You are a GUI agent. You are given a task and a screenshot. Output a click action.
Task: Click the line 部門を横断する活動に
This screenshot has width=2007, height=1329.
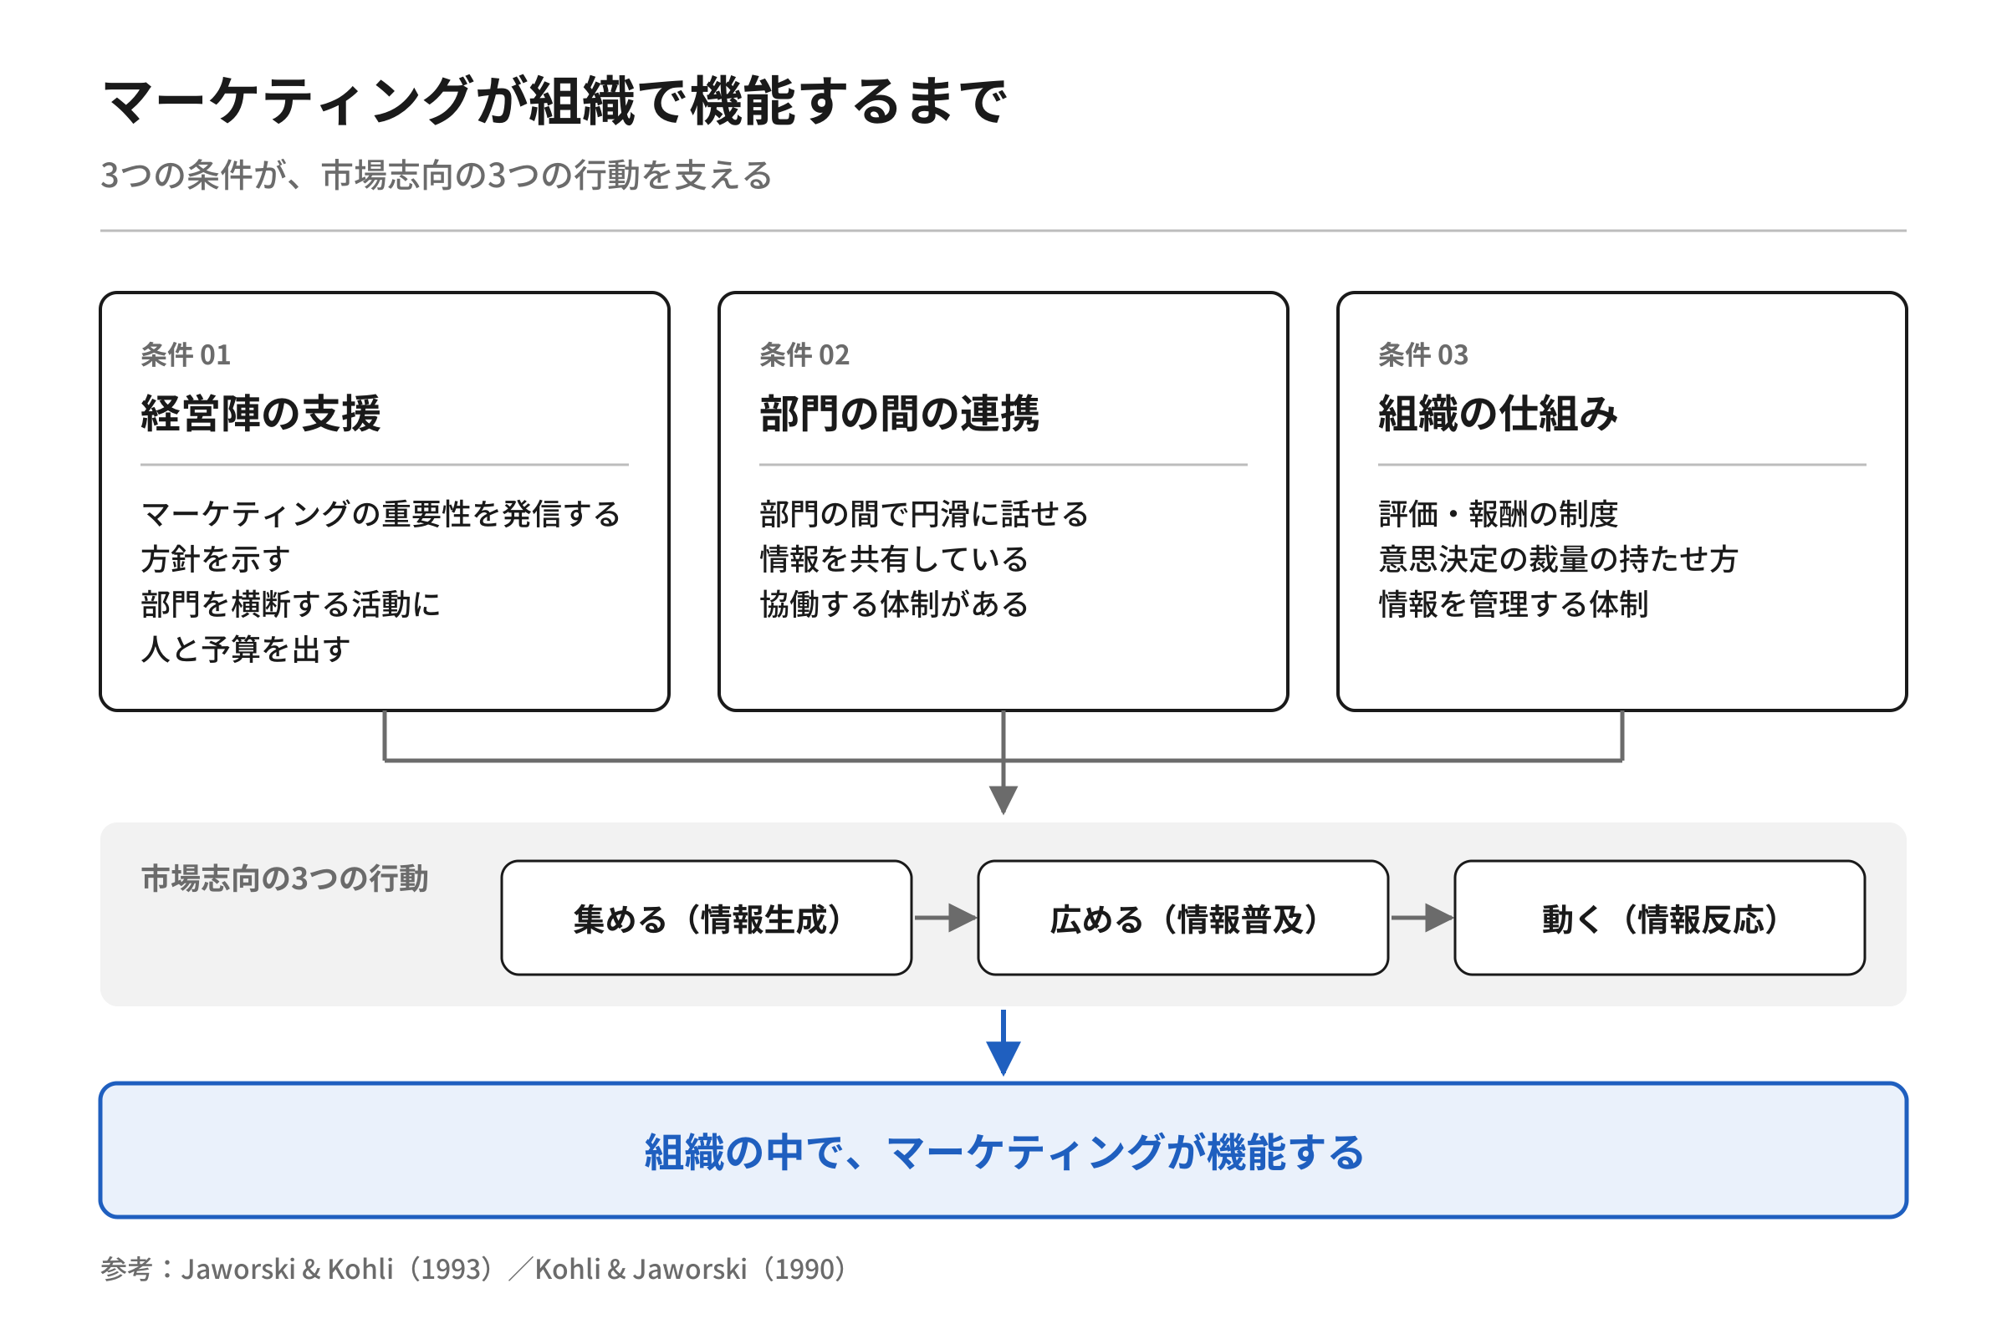click(291, 604)
